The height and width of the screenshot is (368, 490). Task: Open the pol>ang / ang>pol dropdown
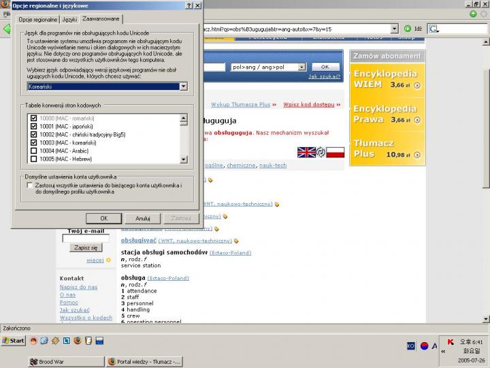[301, 67]
